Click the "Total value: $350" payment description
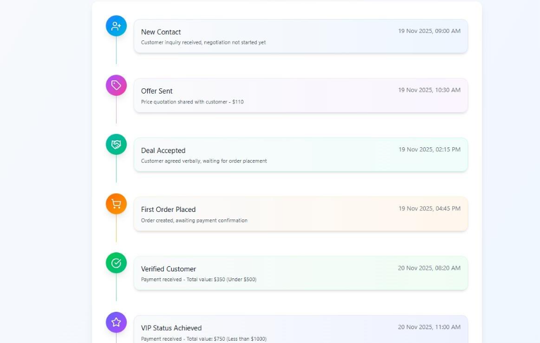Image resolution: width=540 pixels, height=343 pixels. [x=198, y=279]
